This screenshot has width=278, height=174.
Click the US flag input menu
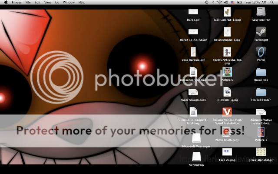point(232,2)
